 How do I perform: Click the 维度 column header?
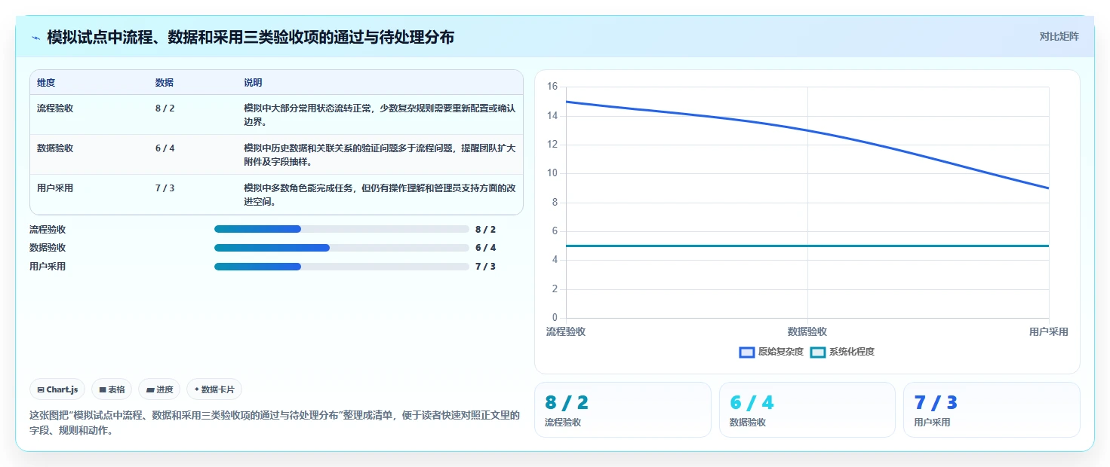pyautogui.click(x=46, y=83)
